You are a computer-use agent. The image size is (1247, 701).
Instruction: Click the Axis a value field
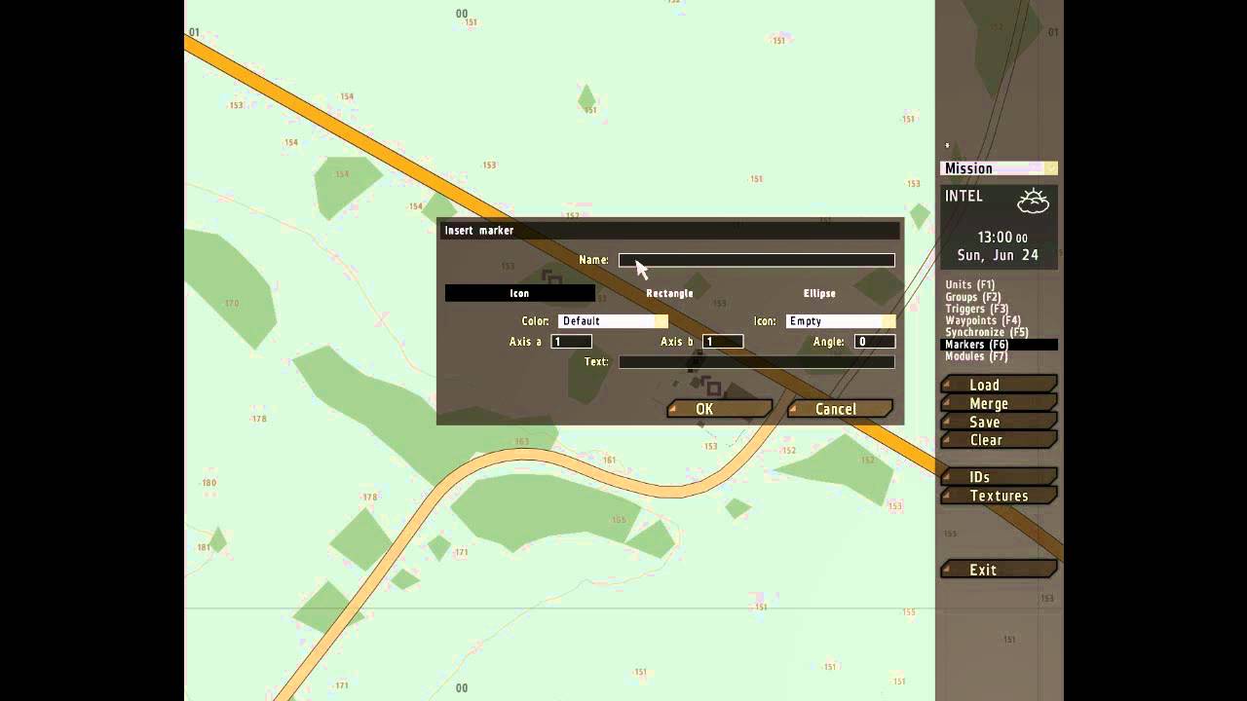[571, 342]
